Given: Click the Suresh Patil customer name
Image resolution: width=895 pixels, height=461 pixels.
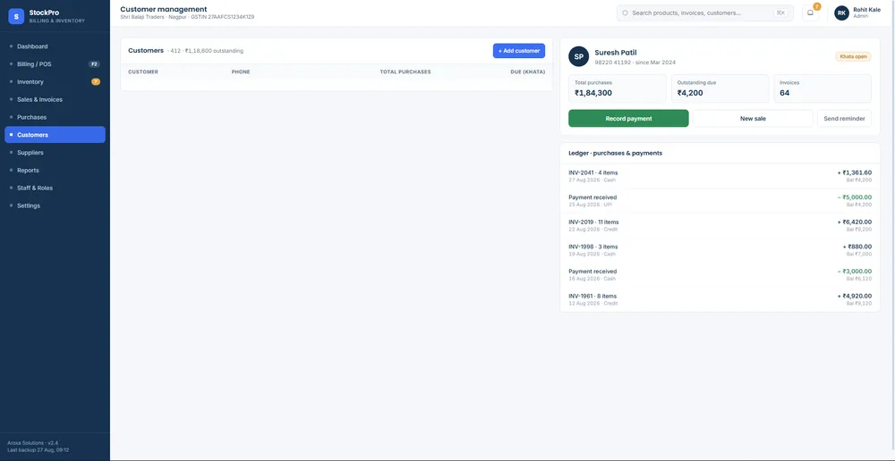Looking at the screenshot, I should tap(616, 53).
